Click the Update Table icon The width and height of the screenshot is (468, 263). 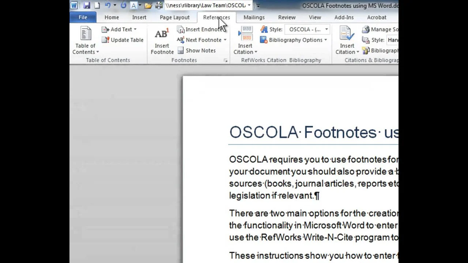point(123,40)
